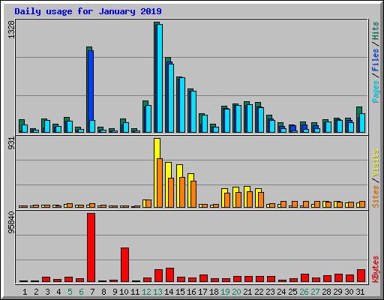
Task: Click the tallest red KBytes bar on day 7
Action: click(91, 247)
